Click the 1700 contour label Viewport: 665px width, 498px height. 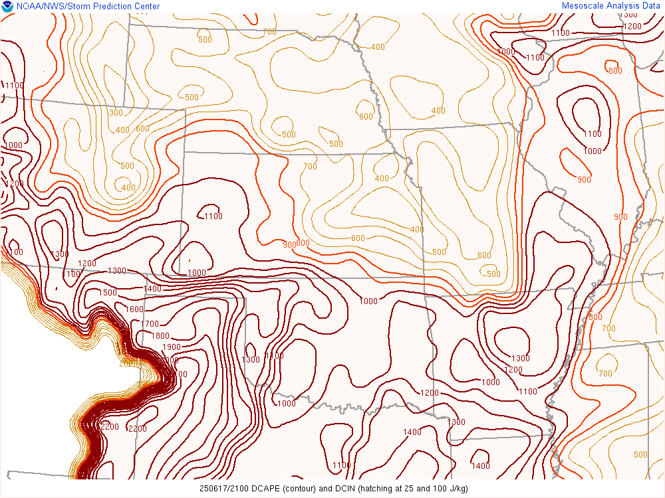150,324
